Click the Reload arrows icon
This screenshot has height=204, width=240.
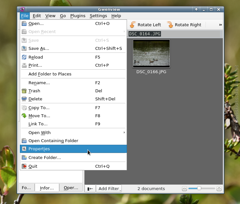point(24,57)
